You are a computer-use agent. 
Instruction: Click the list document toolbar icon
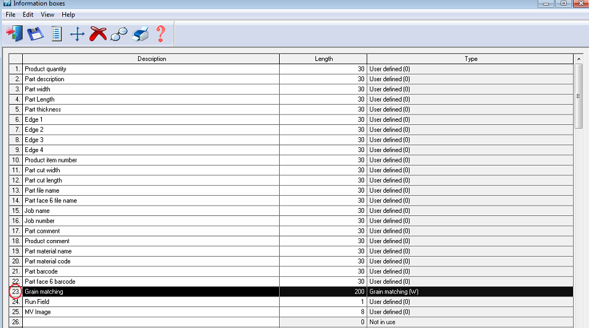pos(56,34)
